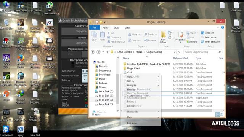Choose Properties in the context menu
244x137 pixels.
point(141,123)
